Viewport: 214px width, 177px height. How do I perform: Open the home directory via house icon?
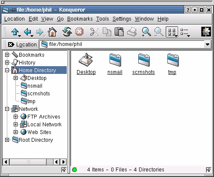pos(52,32)
